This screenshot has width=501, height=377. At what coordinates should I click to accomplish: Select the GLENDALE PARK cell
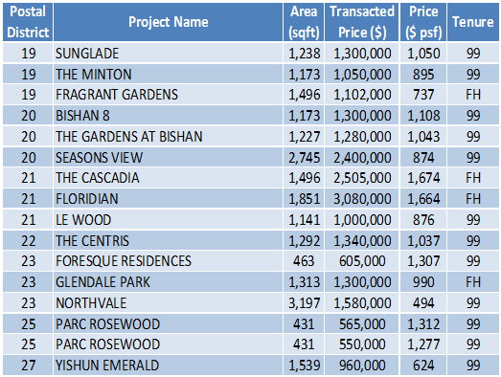168,282
